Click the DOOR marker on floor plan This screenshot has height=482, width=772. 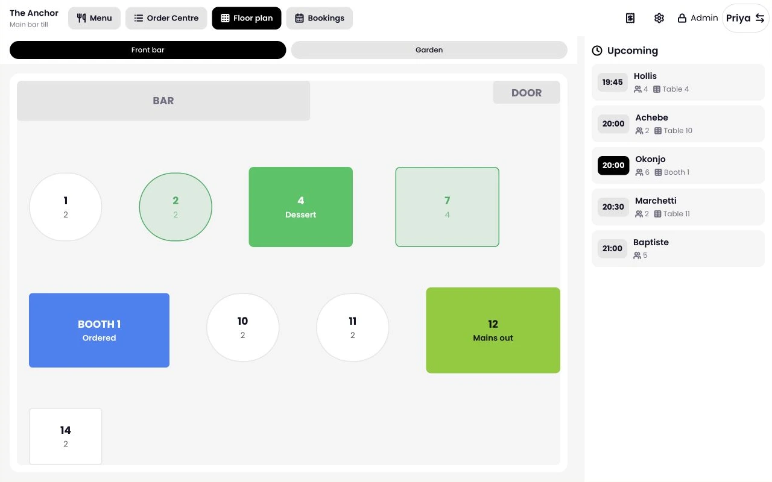point(527,93)
